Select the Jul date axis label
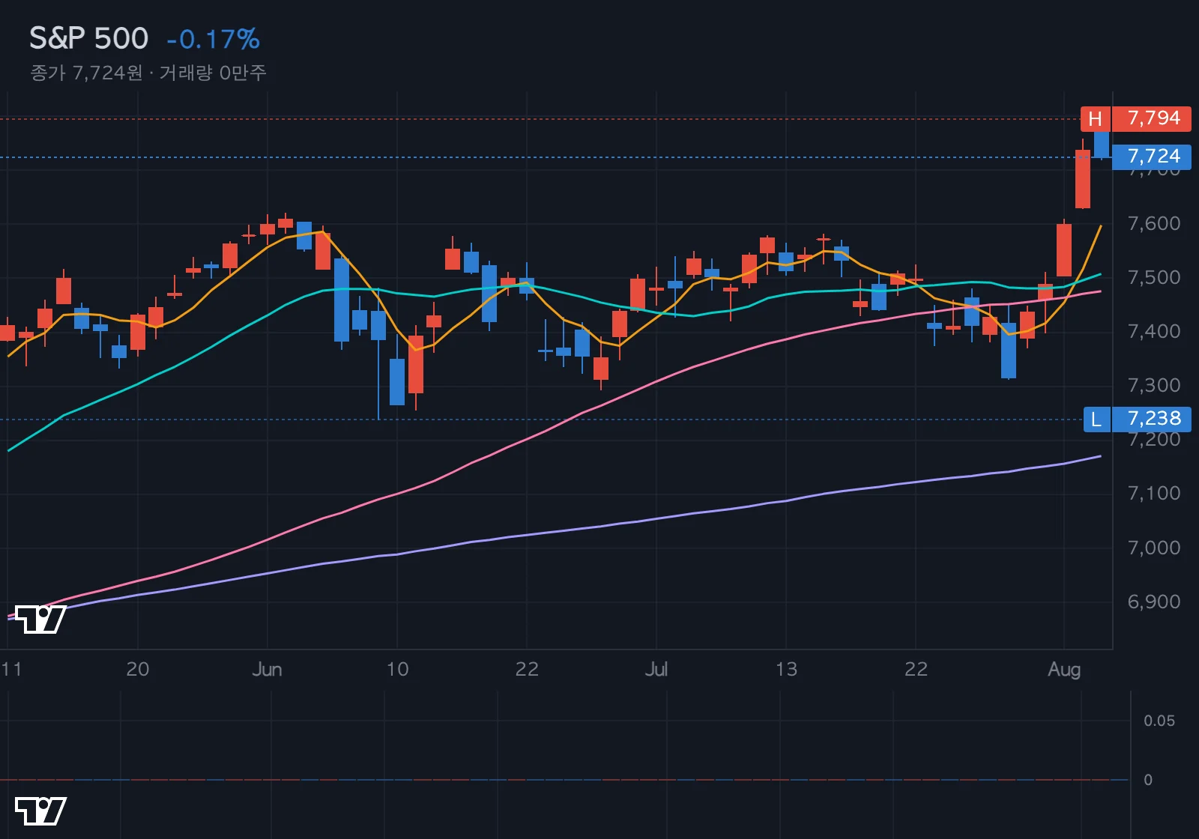Image resolution: width=1199 pixels, height=839 pixels. click(x=656, y=669)
